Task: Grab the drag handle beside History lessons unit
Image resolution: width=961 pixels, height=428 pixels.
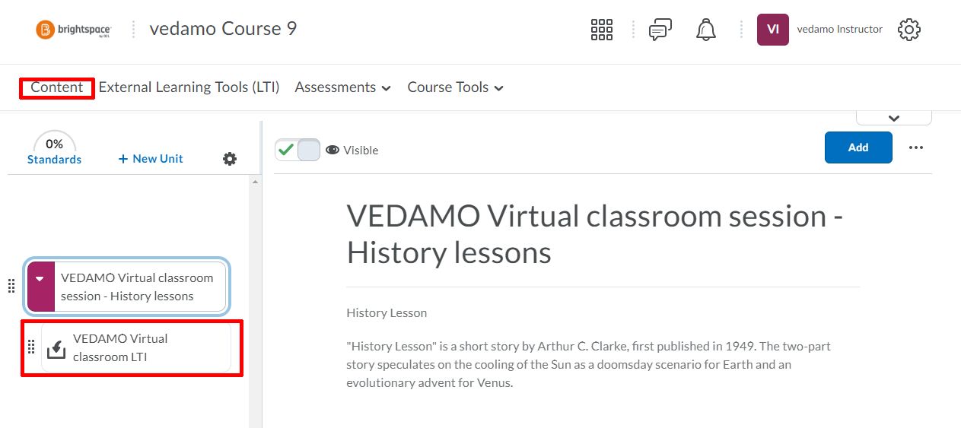Action: coord(11,286)
